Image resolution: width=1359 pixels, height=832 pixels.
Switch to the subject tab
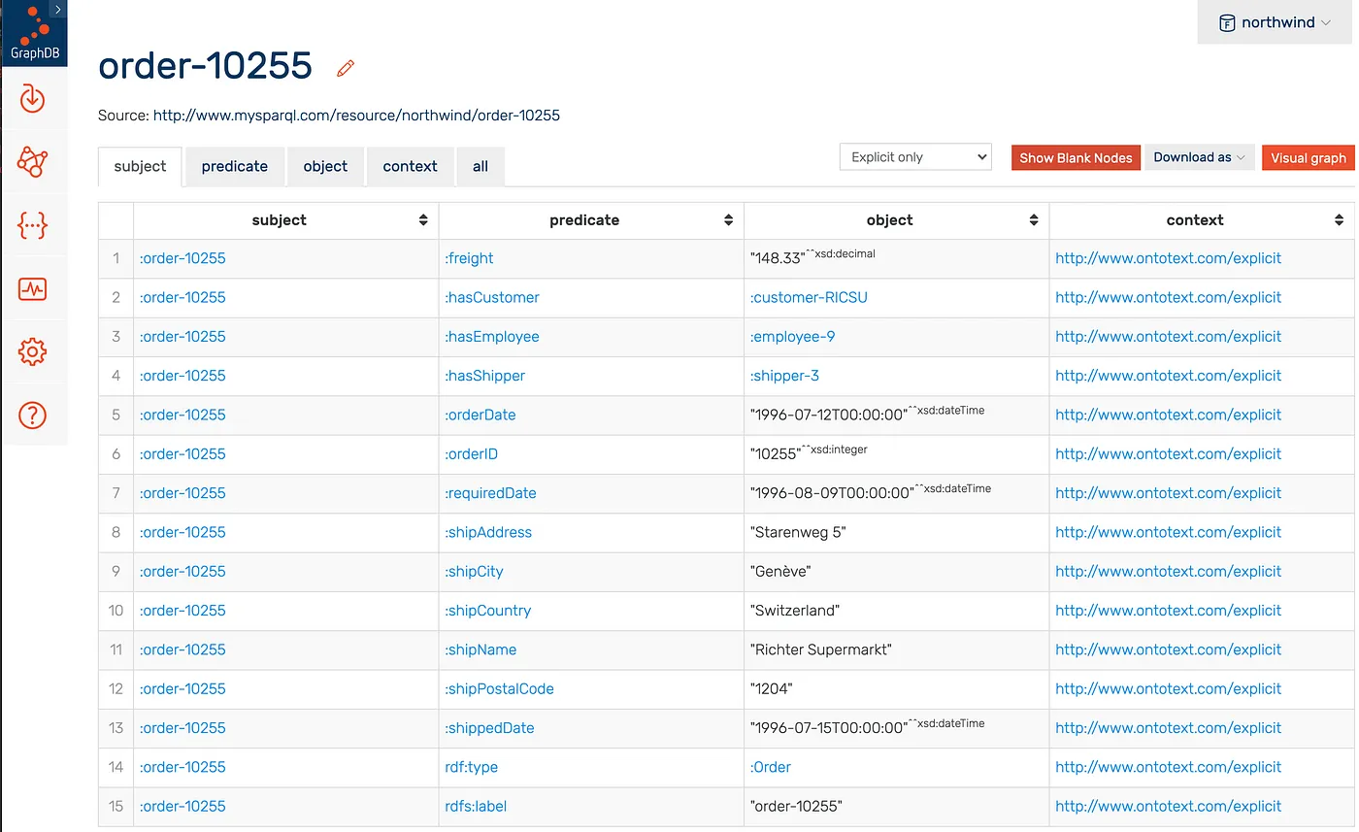coord(140,166)
